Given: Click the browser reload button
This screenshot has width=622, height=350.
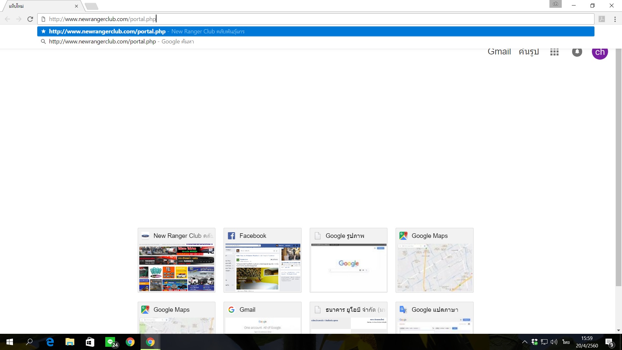Looking at the screenshot, I should [x=30, y=19].
